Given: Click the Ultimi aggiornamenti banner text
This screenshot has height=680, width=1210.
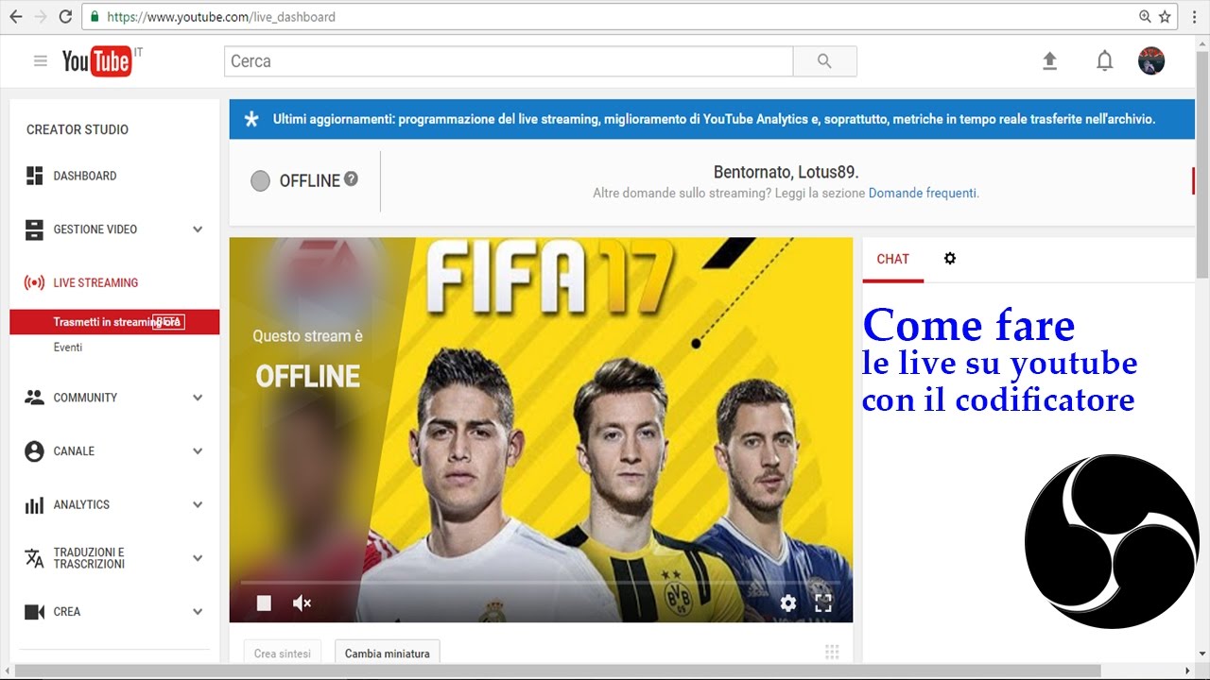Looking at the screenshot, I should 714,119.
